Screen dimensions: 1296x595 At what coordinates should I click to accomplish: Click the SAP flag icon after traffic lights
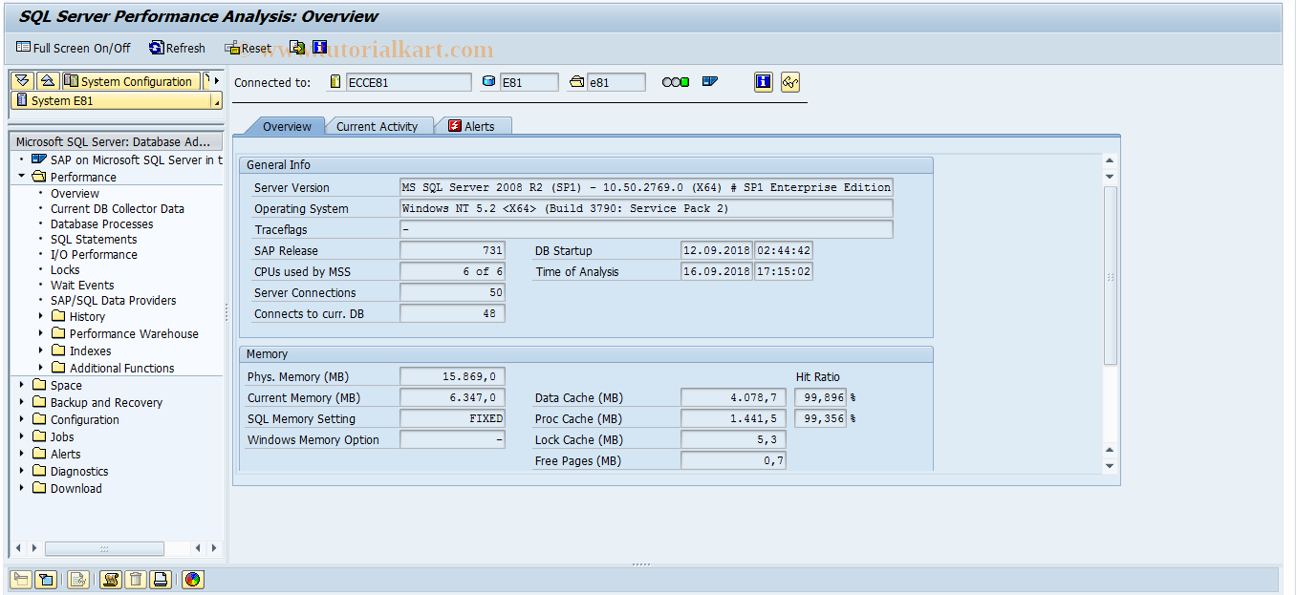coord(710,82)
